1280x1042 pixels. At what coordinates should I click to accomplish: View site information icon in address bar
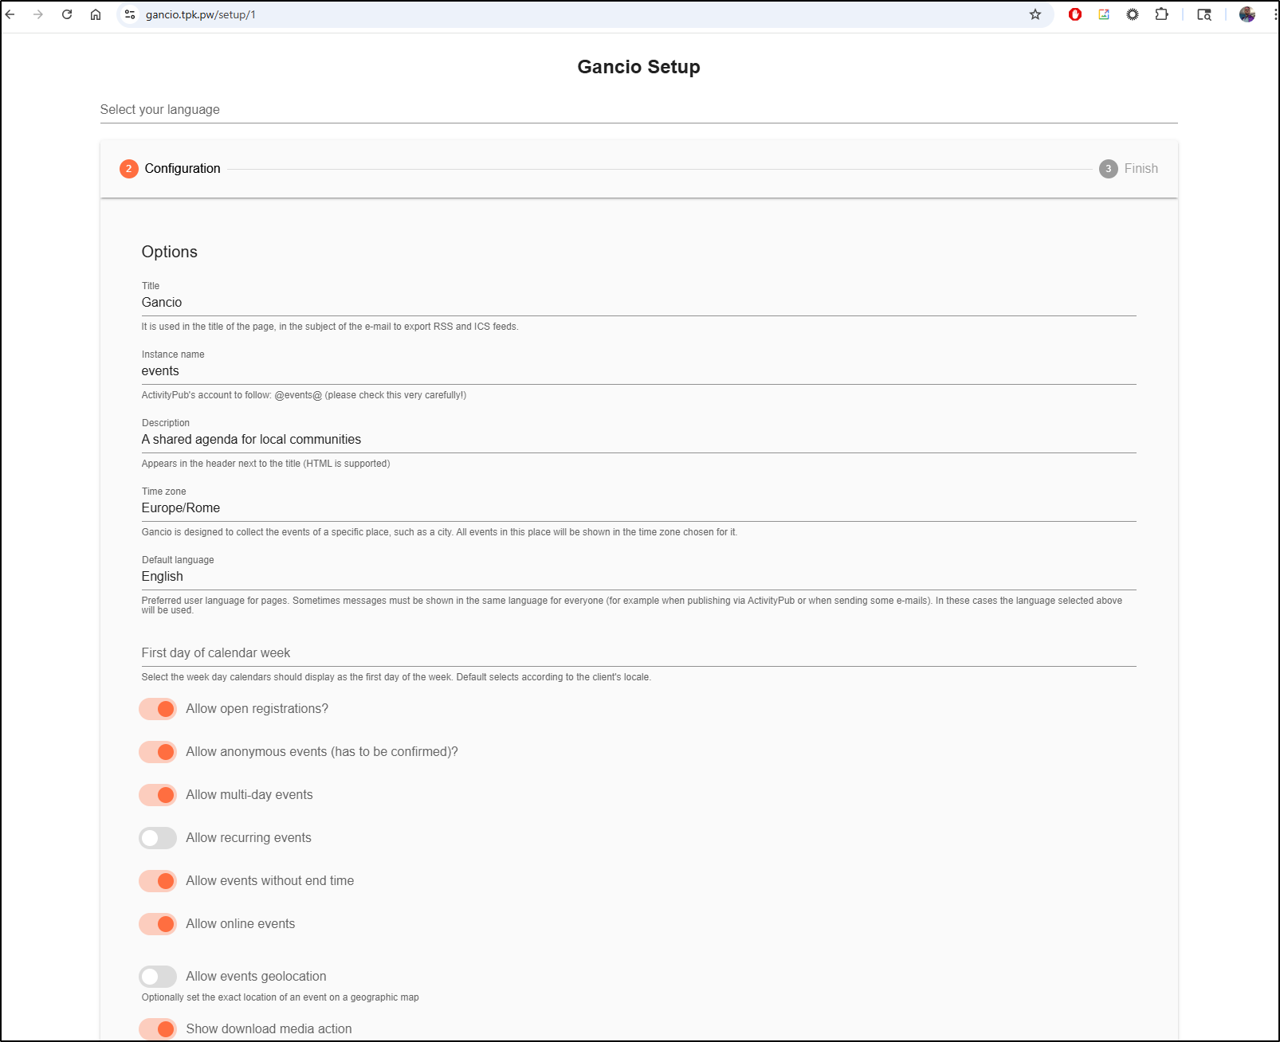(x=130, y=14)
